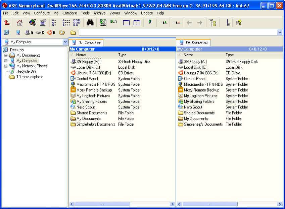Open the Archive menu
285x209 pixels.
[99, 13]
